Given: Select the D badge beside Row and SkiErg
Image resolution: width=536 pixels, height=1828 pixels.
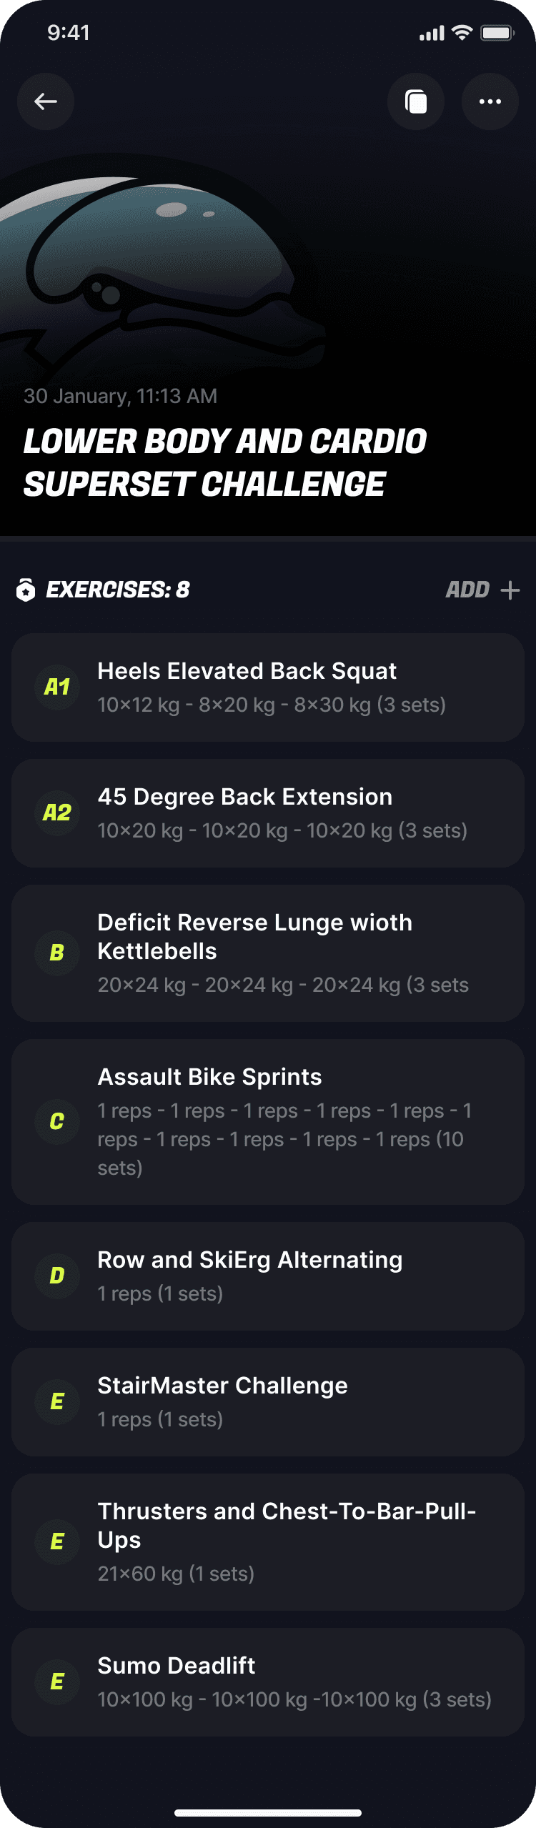Looking at the screenshot, I should pyautogui.click(x=56, y=1276).
